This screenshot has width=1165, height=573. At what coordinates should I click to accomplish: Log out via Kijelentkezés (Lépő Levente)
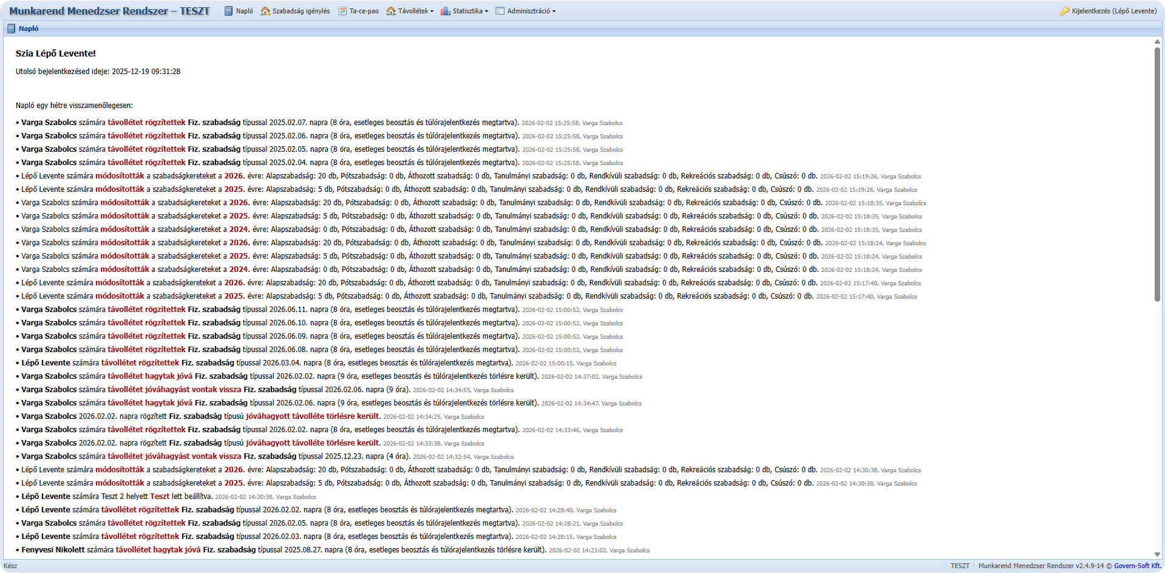(1113, 11)
